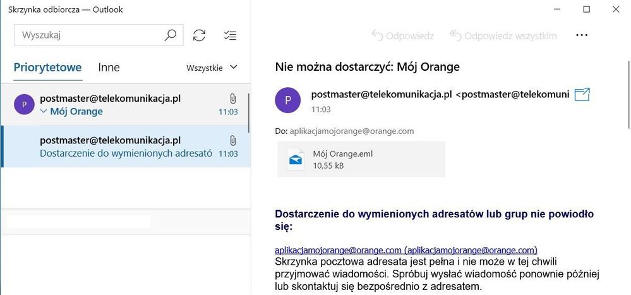Close the Outlook window

click(x=616, y=9)
